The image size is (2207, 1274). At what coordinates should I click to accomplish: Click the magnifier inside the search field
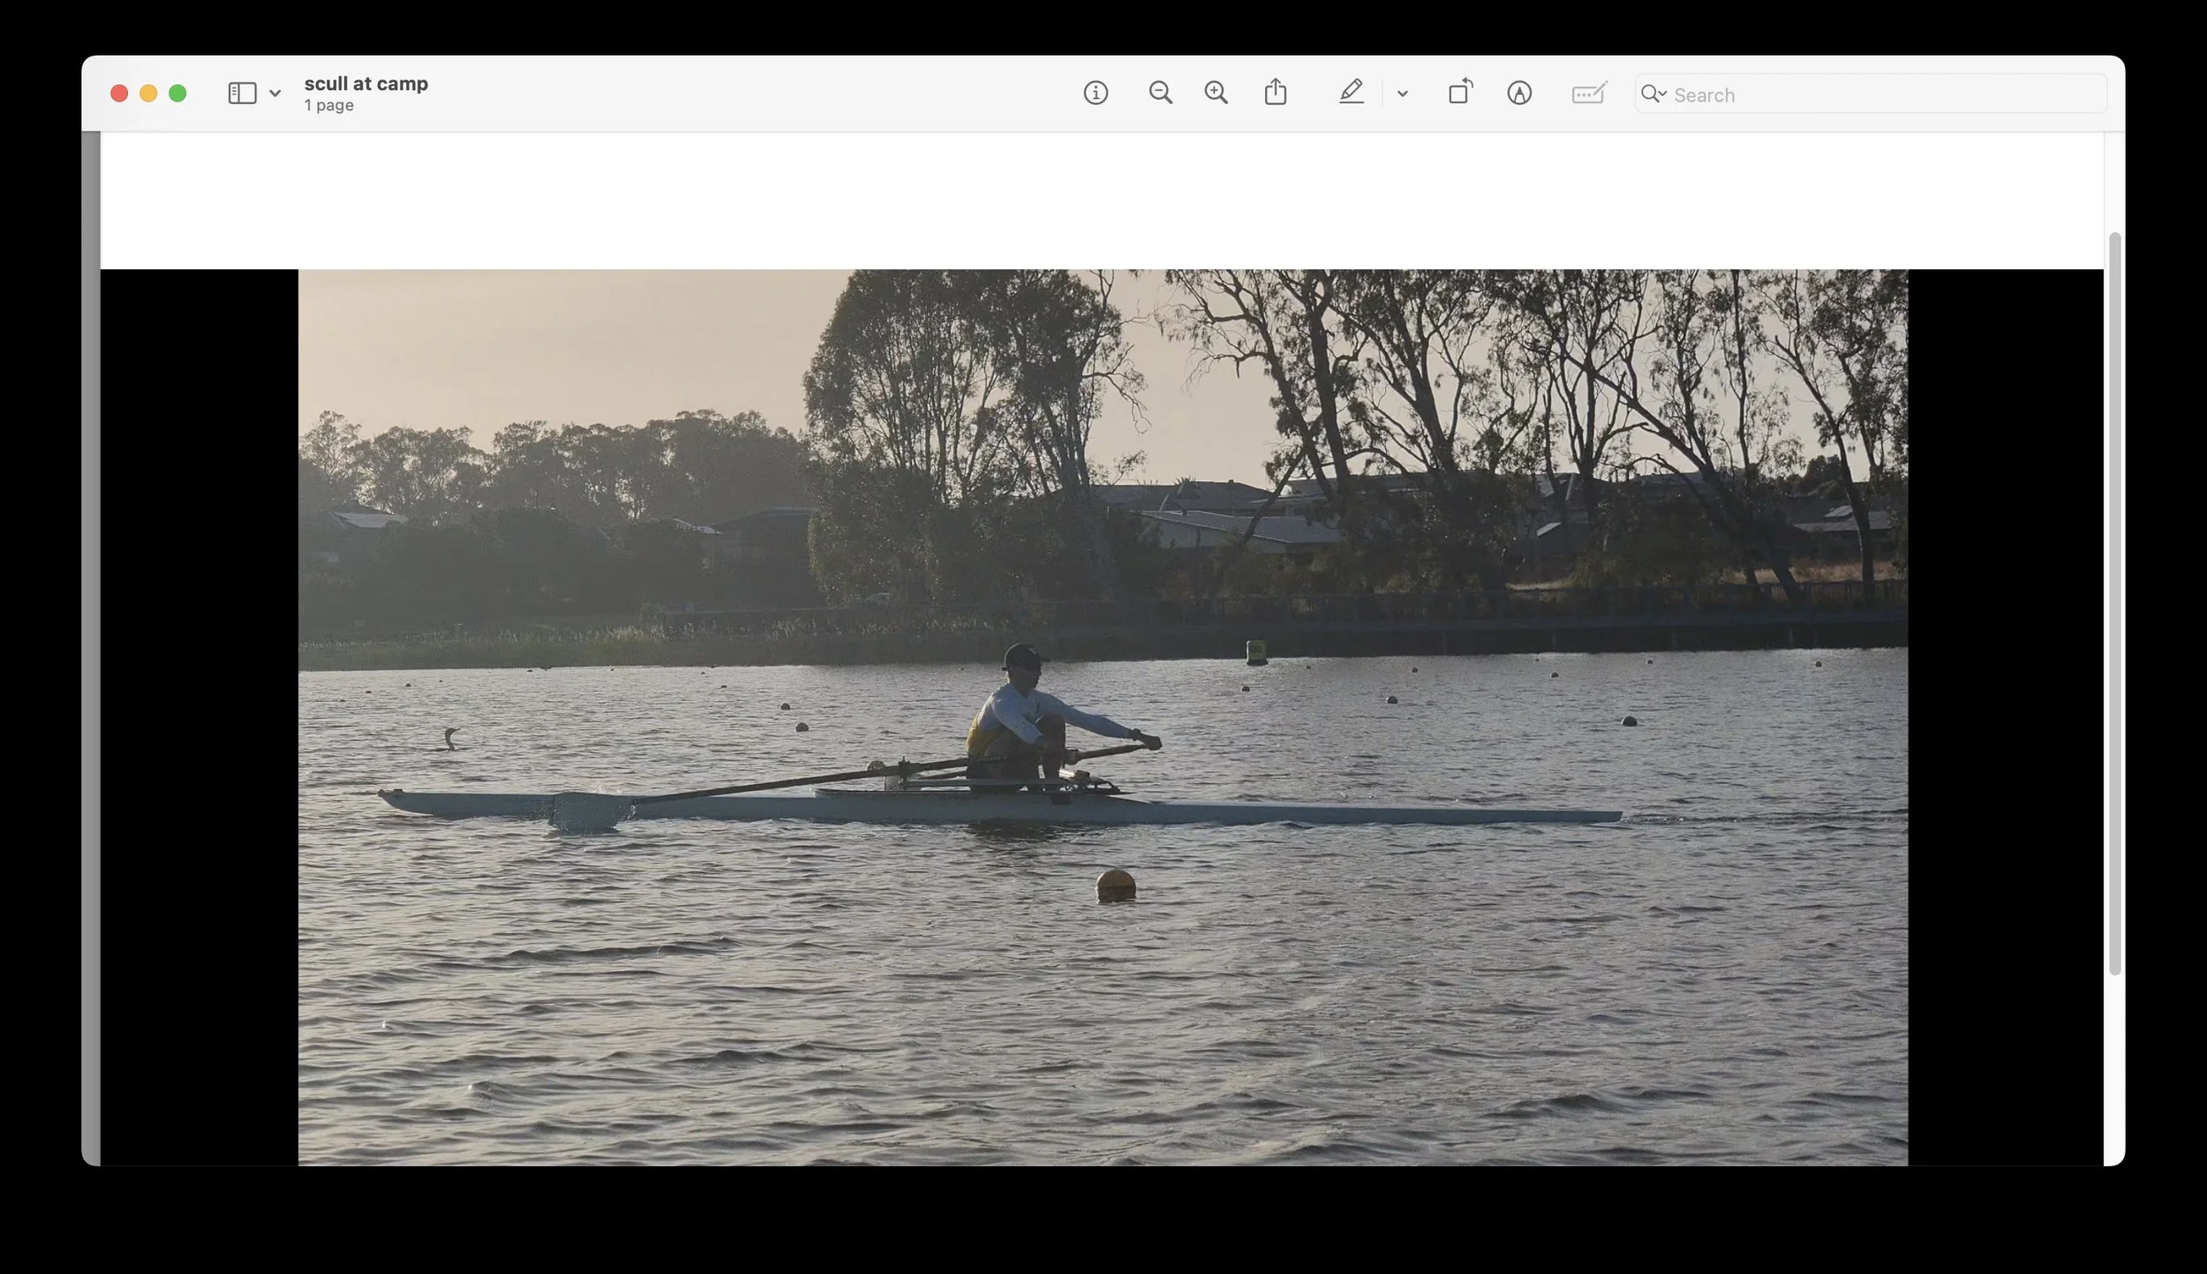1652,94
